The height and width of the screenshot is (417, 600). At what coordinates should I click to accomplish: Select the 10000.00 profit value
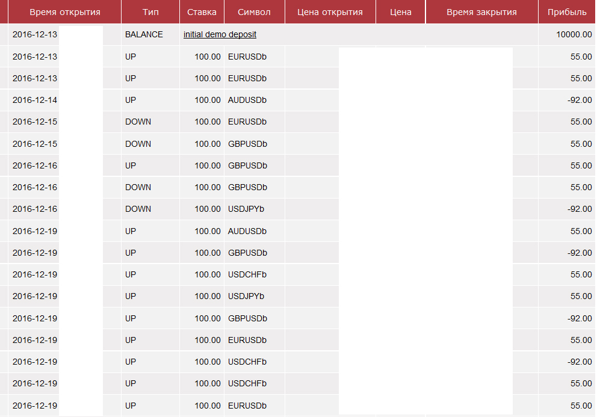point(574,34)
